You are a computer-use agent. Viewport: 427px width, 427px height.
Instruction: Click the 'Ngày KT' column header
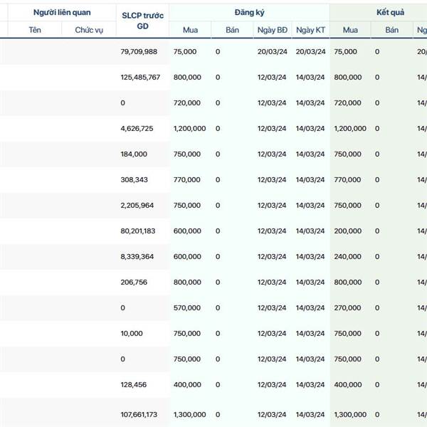[x=311, y=30]
